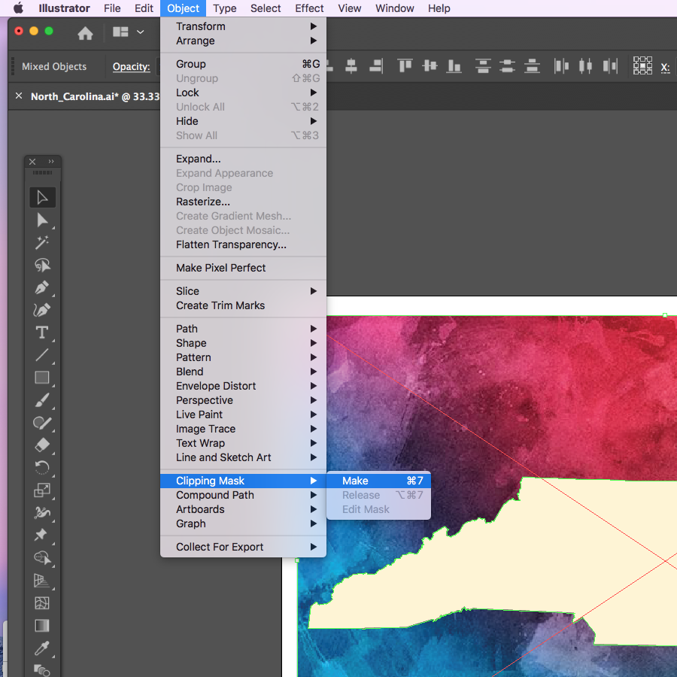Select the Shape Builder tool

tap(42, 558)
